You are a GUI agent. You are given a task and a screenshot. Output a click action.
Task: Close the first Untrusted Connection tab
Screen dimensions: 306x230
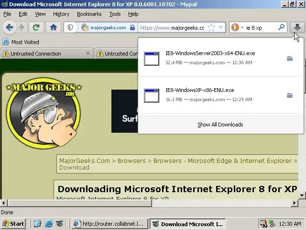pos(88,53)
